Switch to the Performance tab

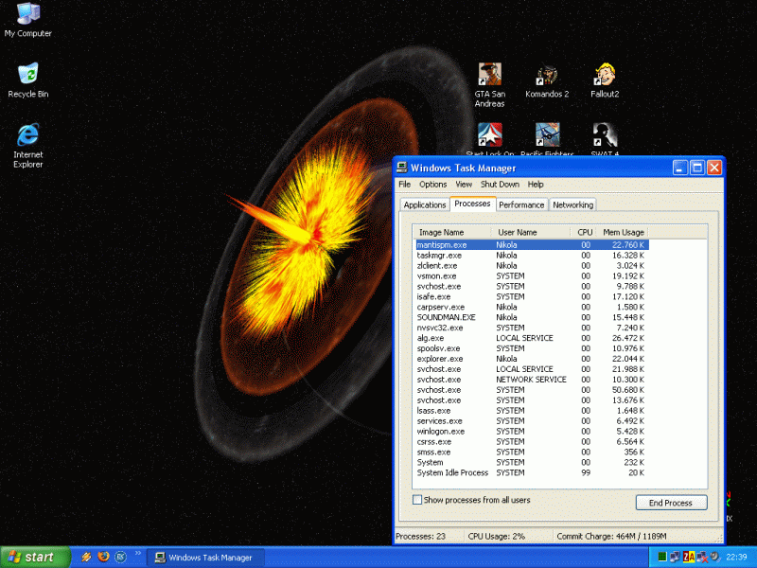point(521,204)
